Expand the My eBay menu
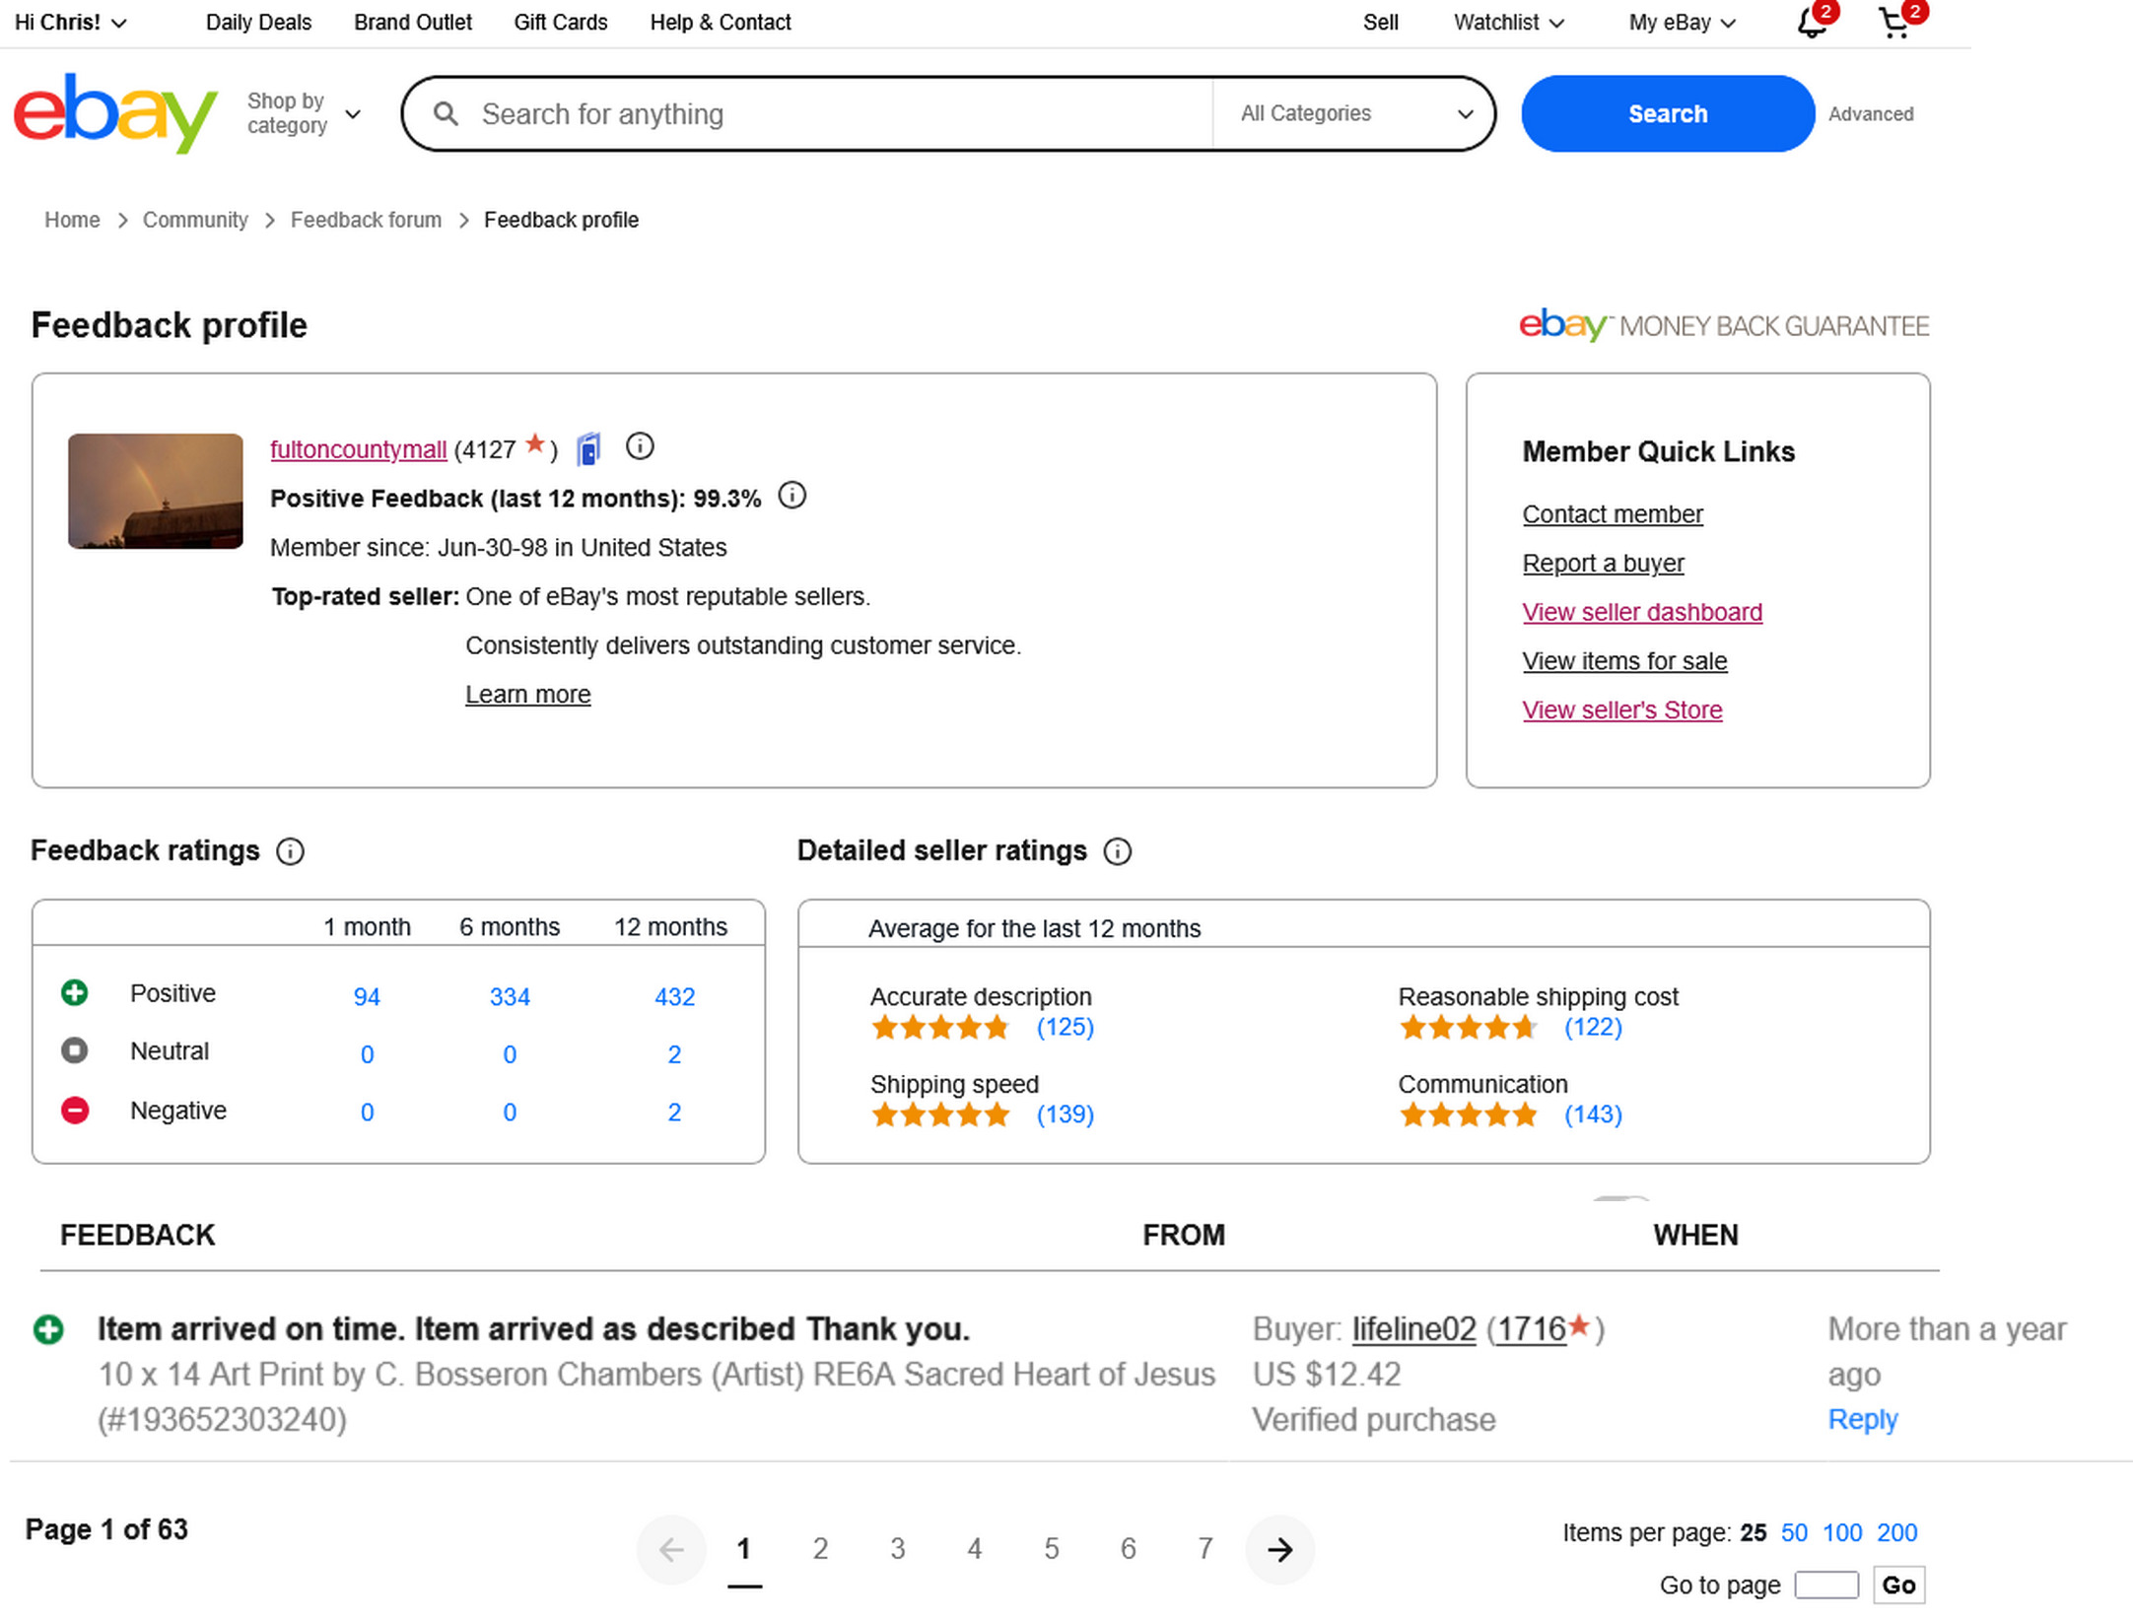Viewport: 2133px width, 1620px height. pos(1681,23)
